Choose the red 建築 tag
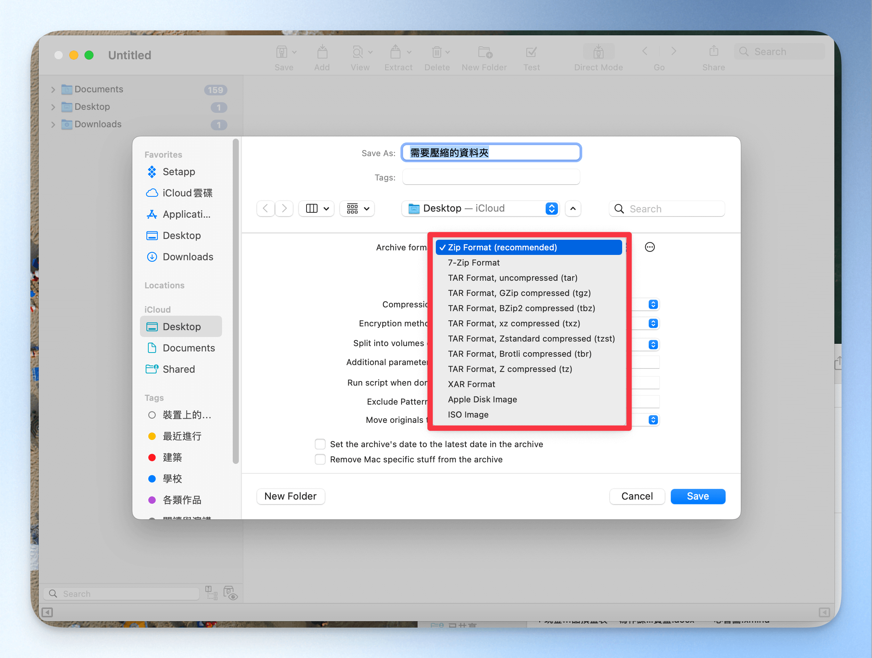Image resolution: width=872 pixels, height=658 pixels. click(172, 457)
